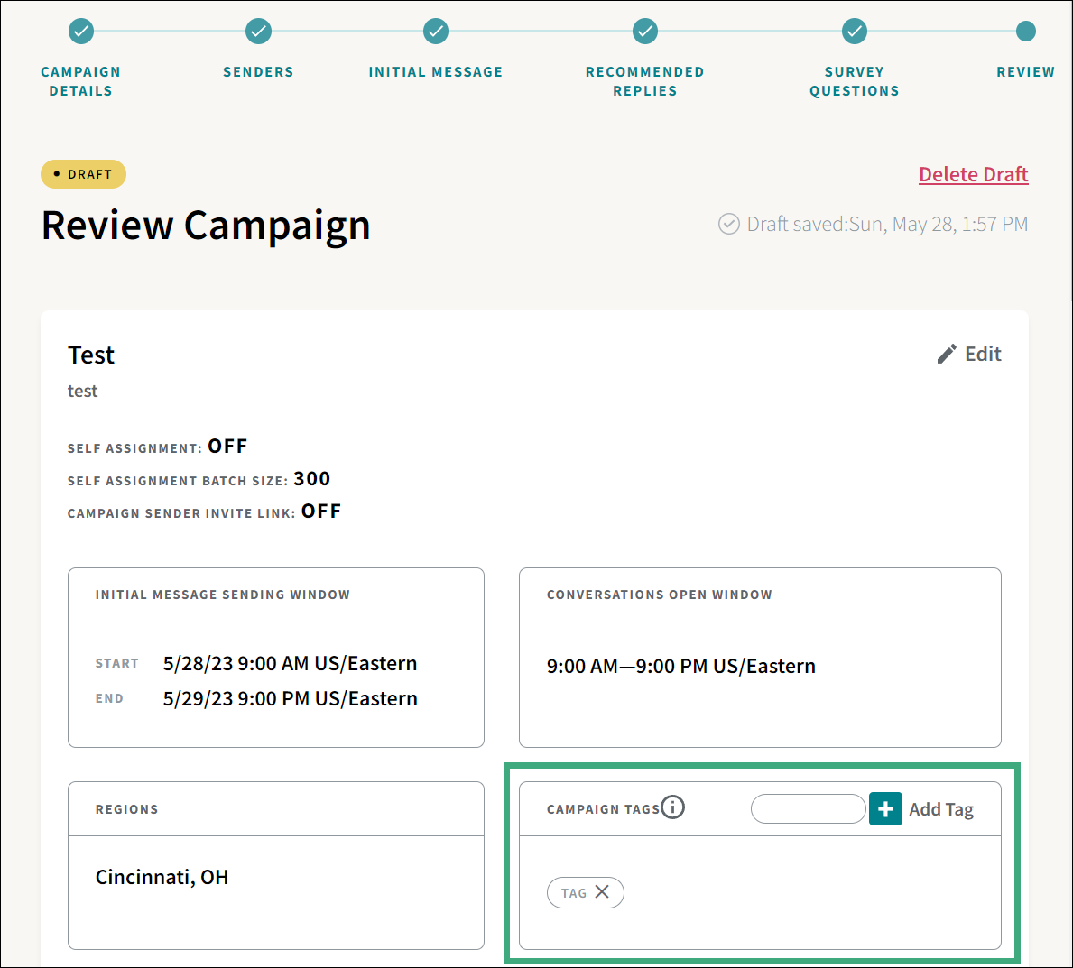1073x968 pixels.
Task: Open the Delete Draft link
Action: click(973, 173)
